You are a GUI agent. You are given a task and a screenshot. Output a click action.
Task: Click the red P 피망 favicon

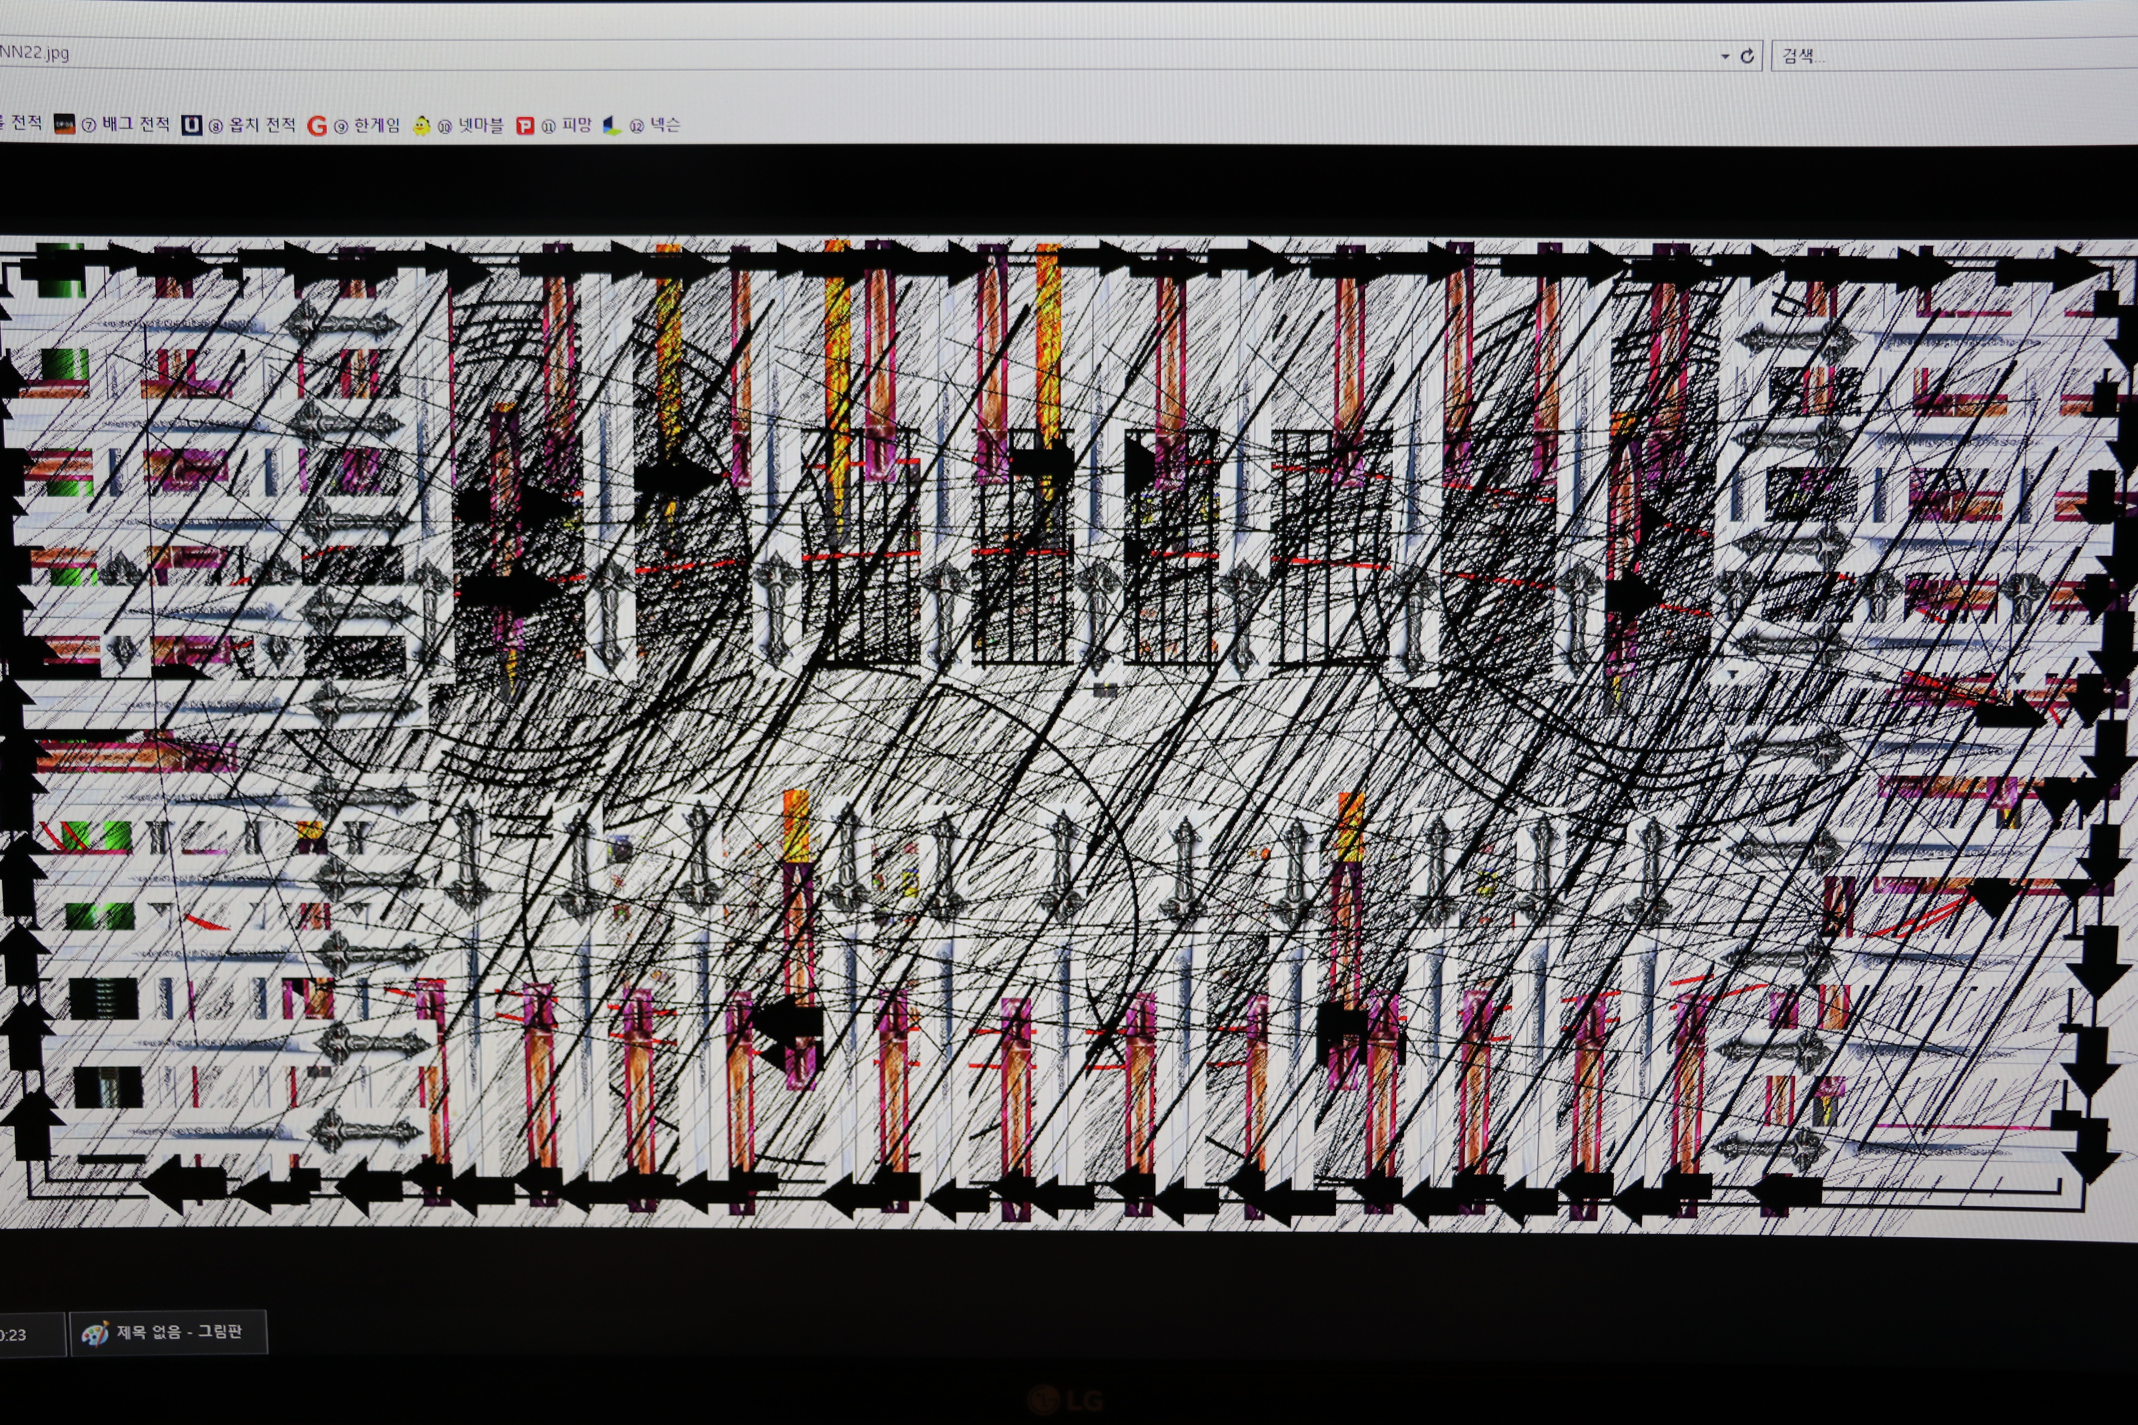coord(524,126)
